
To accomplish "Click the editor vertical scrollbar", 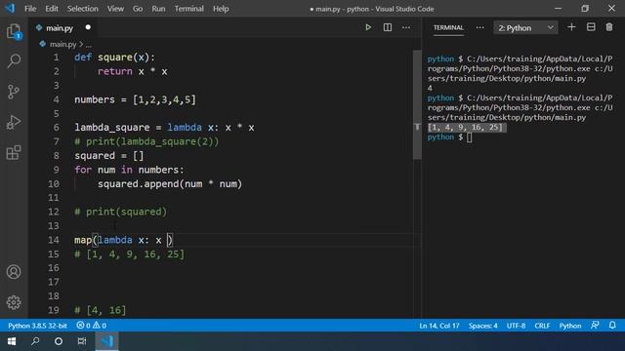I will point(417,104).
